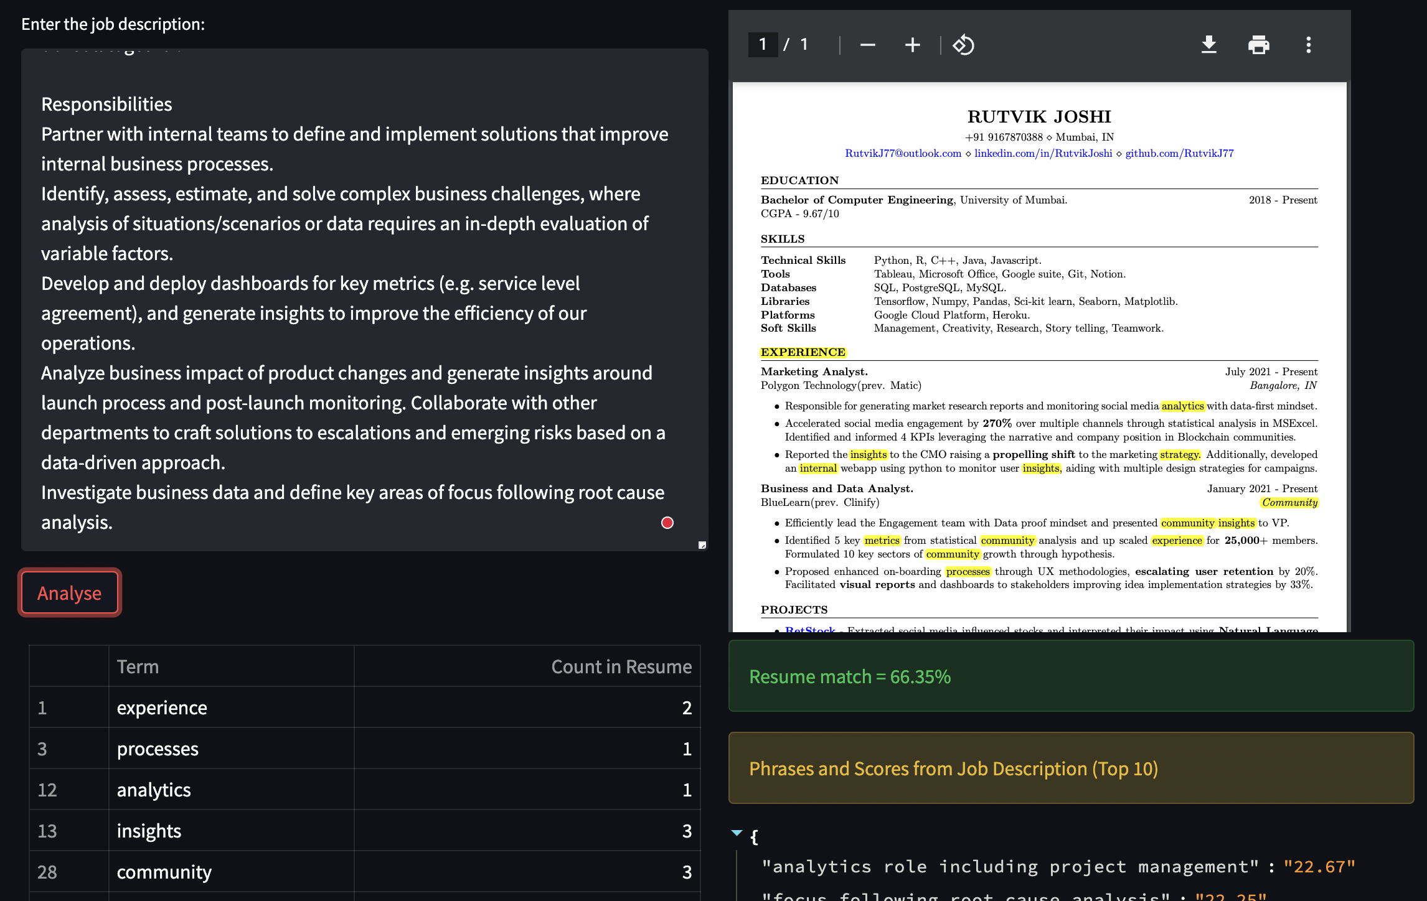The width and height of the screenshot is (1427, 901).
Task: Download the resume PDF
Action: point(1208,44)
